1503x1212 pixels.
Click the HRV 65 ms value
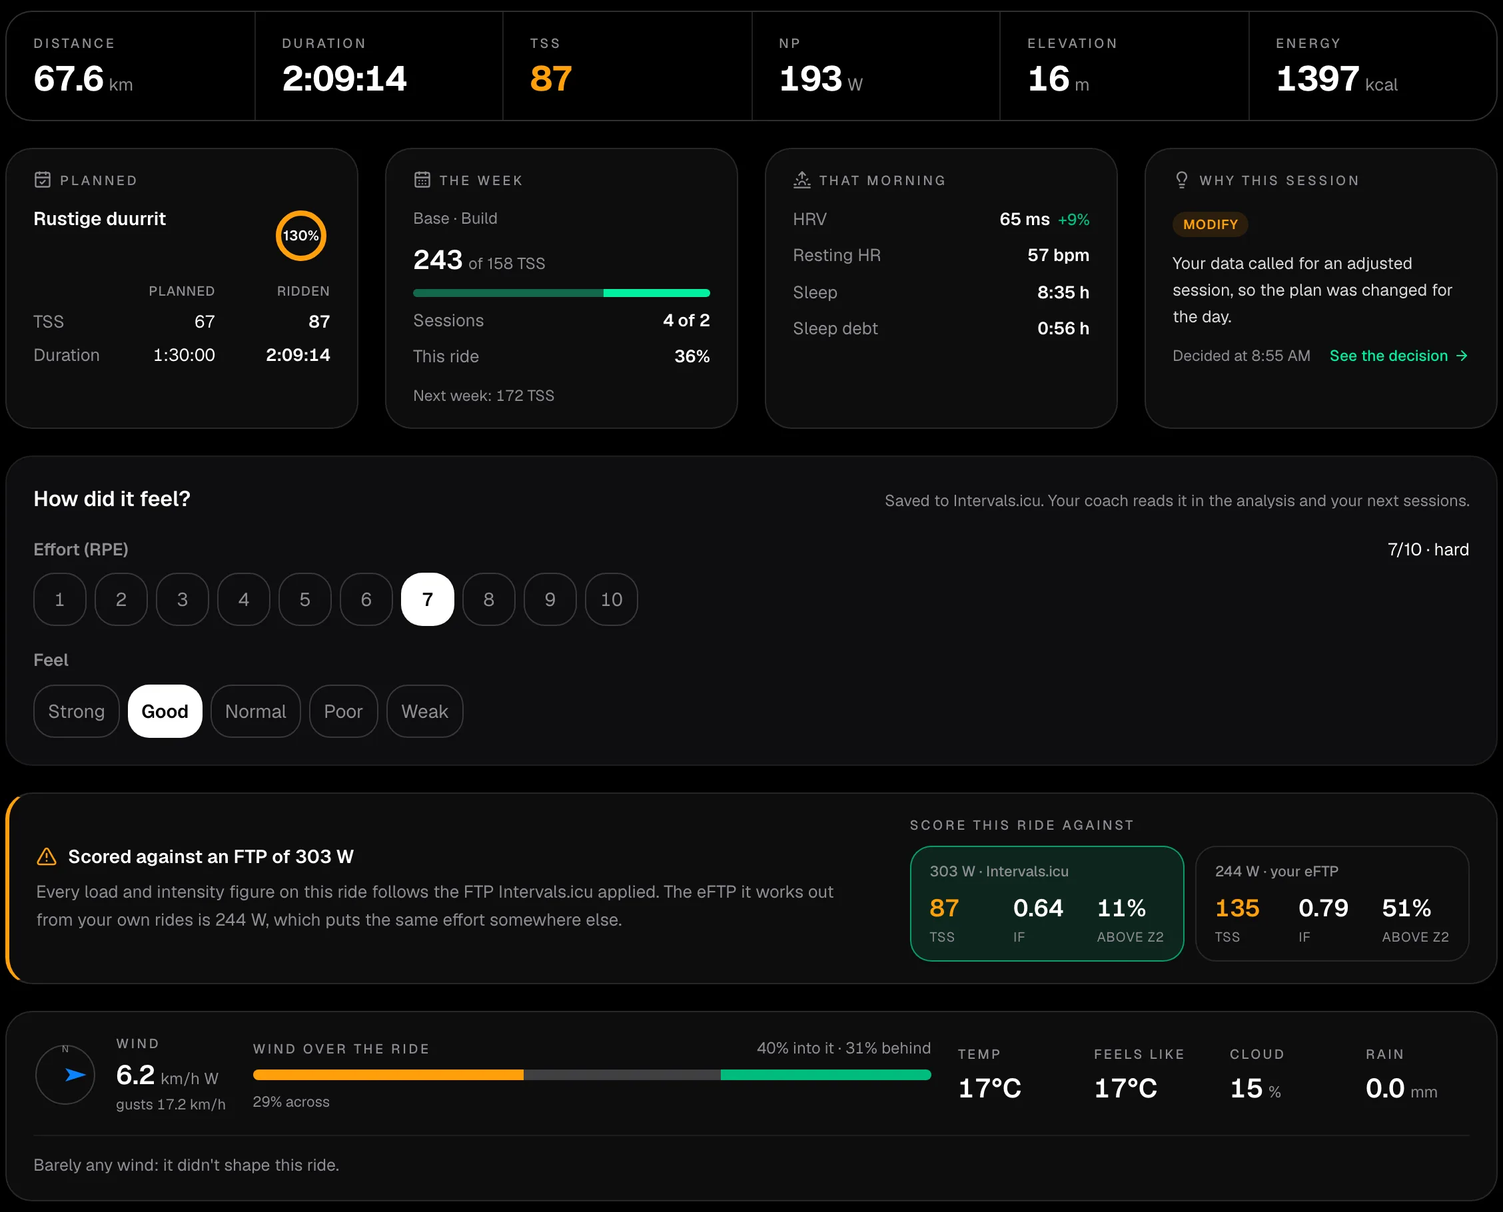pos(1025,219)
